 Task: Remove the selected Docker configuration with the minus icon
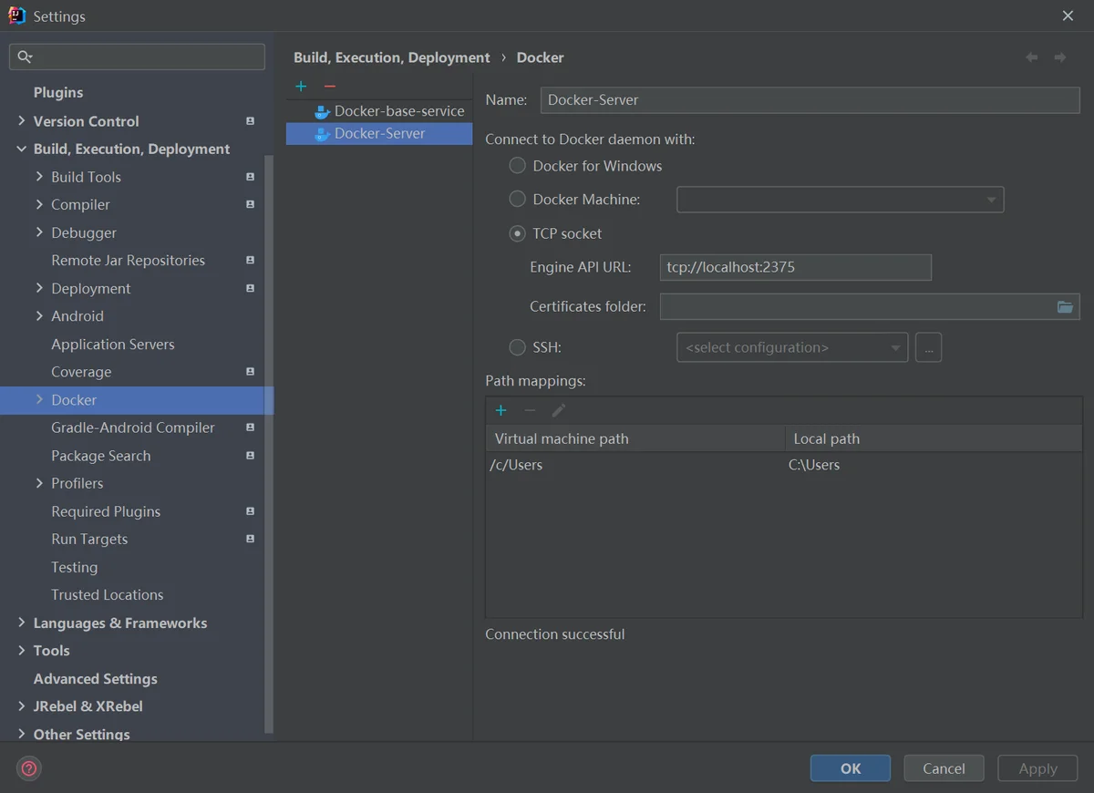[x=330, y=87]
